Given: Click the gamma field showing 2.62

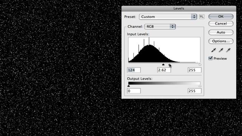Looking at the screenshot, I should pos(164,70).
